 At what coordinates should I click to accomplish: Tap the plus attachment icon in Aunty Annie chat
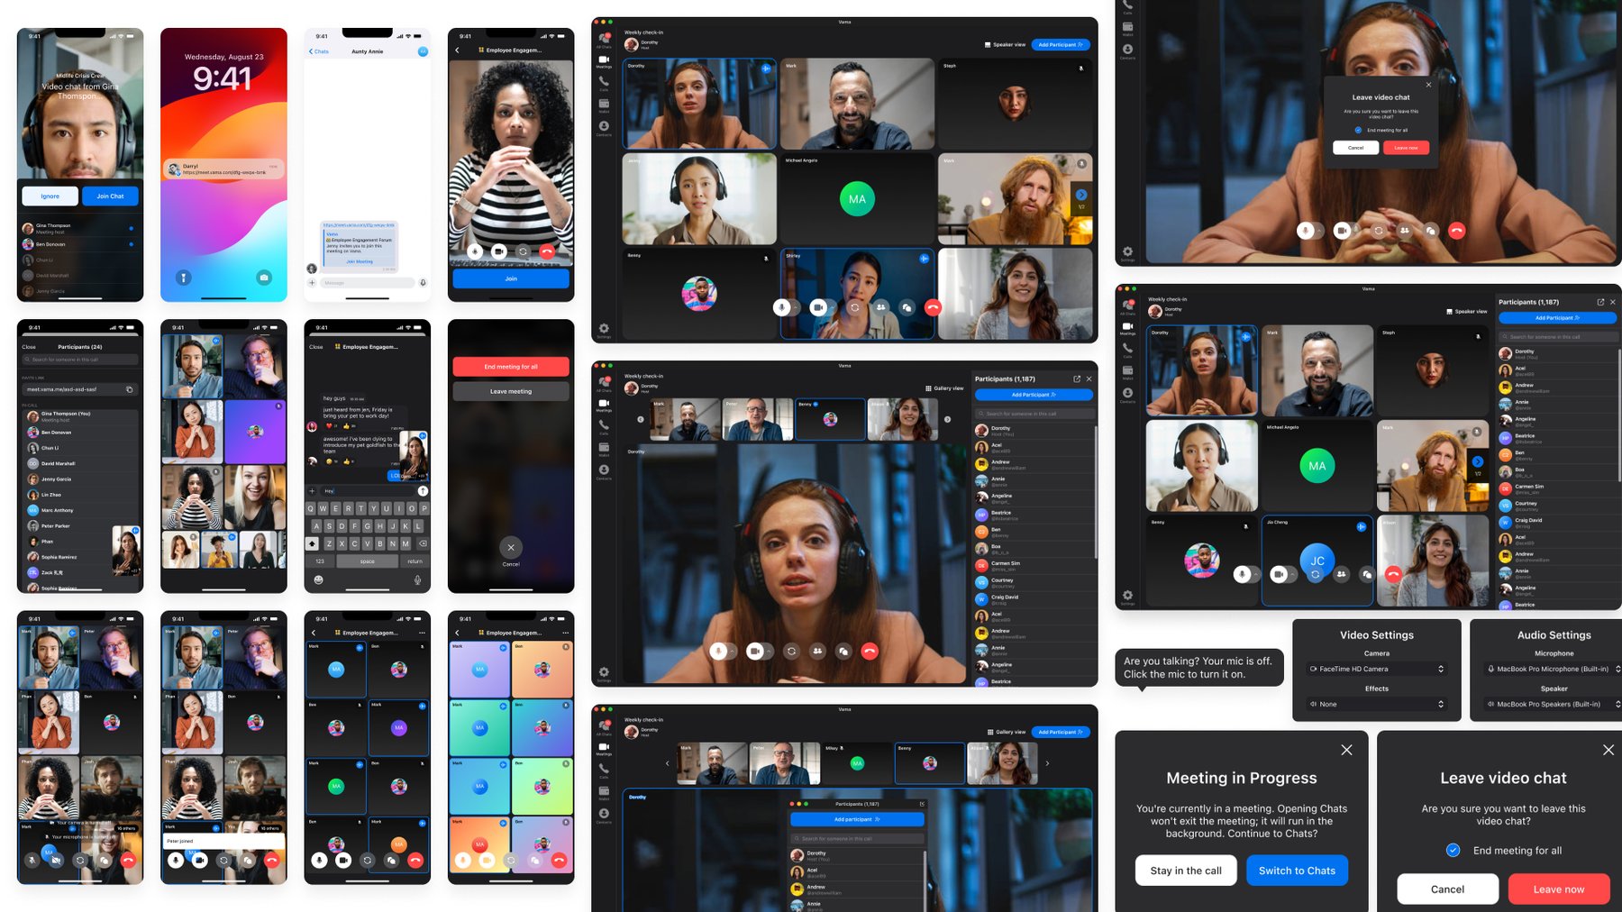pos(312,283)
